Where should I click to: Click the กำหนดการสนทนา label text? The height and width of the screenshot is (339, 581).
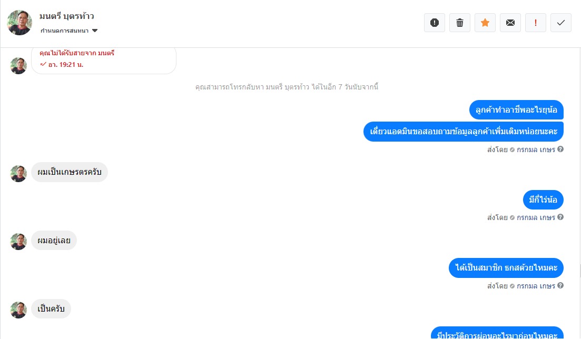point(64,31)
